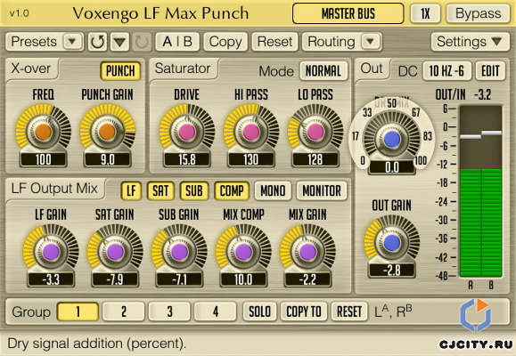The image size is (516, 356).
Task: Click the undo arrow icon
Action: [x=97, y=42]
